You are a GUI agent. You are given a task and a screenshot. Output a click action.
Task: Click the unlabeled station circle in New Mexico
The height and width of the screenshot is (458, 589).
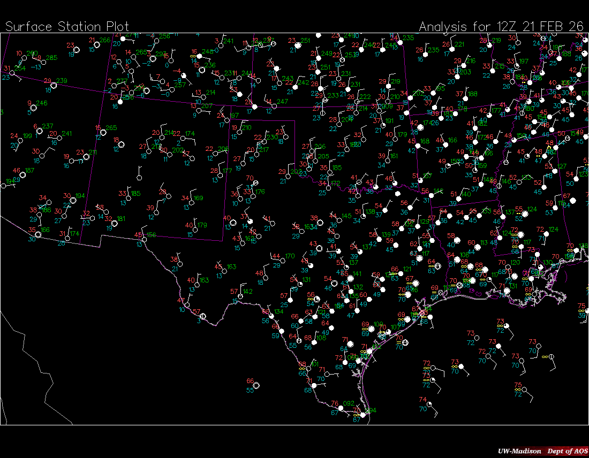tap(140, 177)
